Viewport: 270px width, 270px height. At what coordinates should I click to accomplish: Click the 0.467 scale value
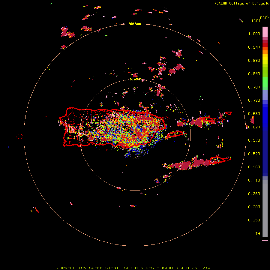(254, 167)
